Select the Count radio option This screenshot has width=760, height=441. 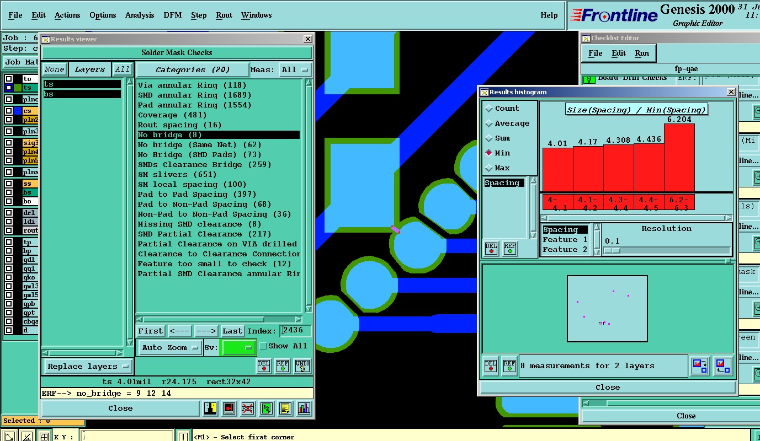[x=489, y=109]
